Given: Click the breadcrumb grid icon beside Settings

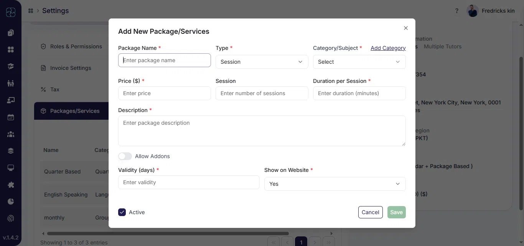Looking at the screenshot, I should (x=31, y=11).
